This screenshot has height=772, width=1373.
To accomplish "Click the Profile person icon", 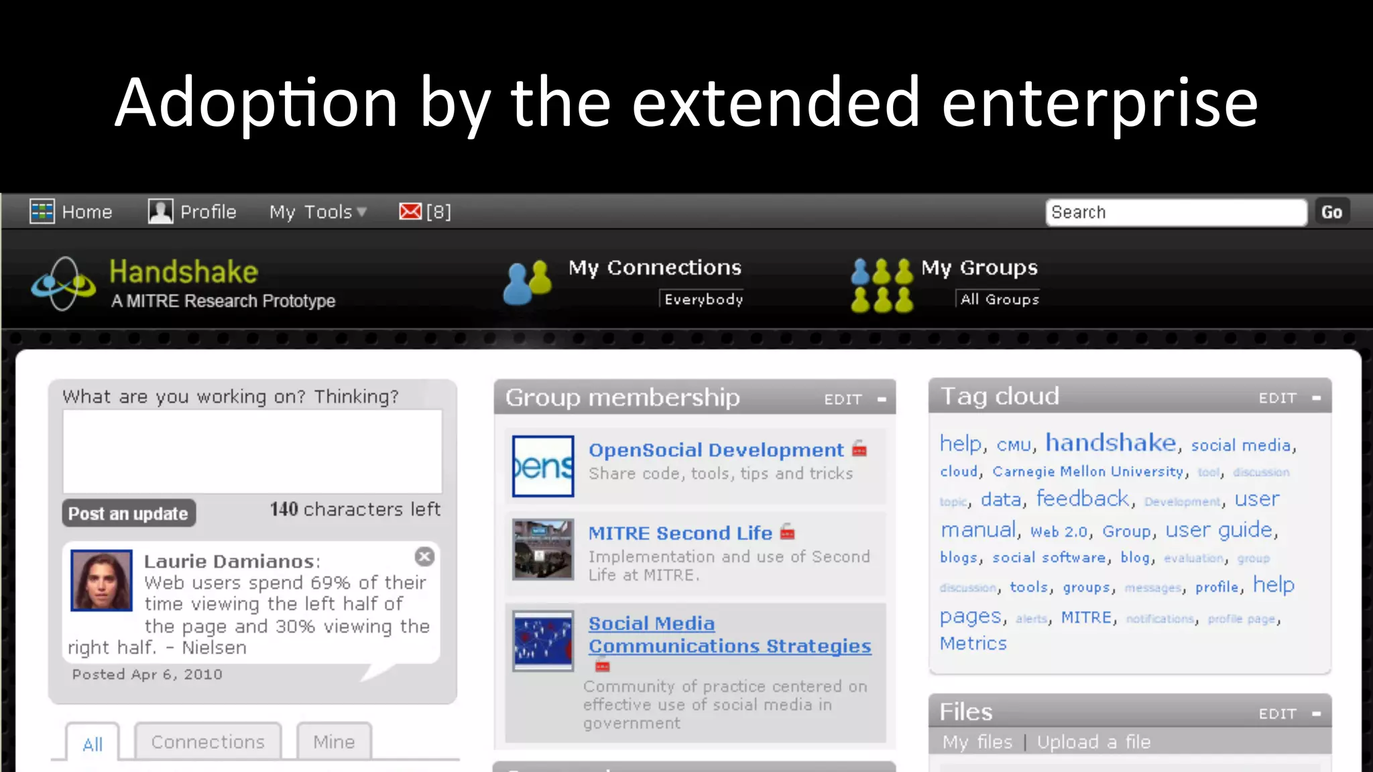I will 161,212.
